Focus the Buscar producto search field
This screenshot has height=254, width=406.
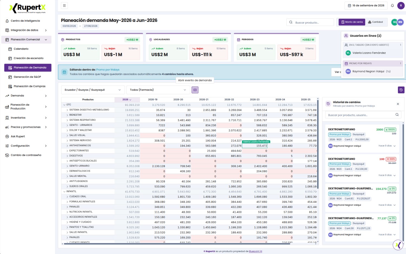coord(310,22)
